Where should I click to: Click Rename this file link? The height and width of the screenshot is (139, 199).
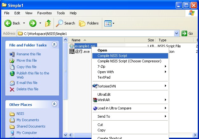coord(29,54)
